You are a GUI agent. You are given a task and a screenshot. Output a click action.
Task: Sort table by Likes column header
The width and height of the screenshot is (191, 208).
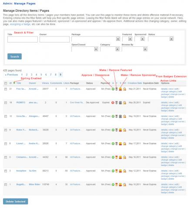pos(66,83)
